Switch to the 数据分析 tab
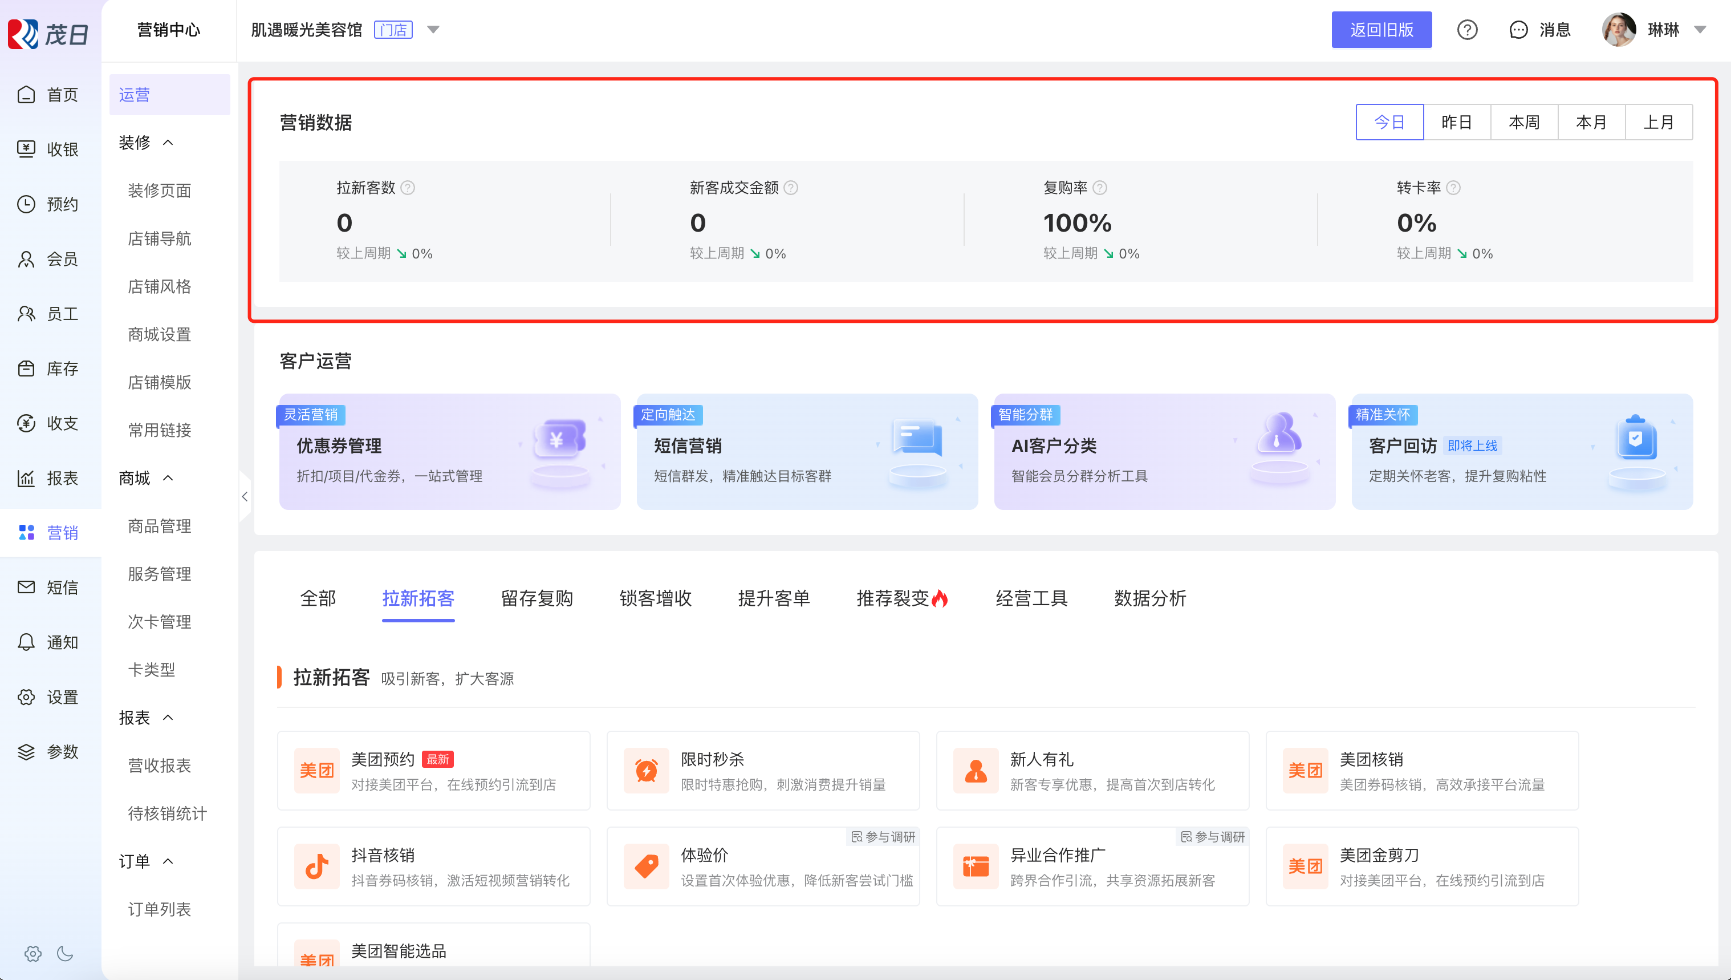 [x=1150, y=598]
